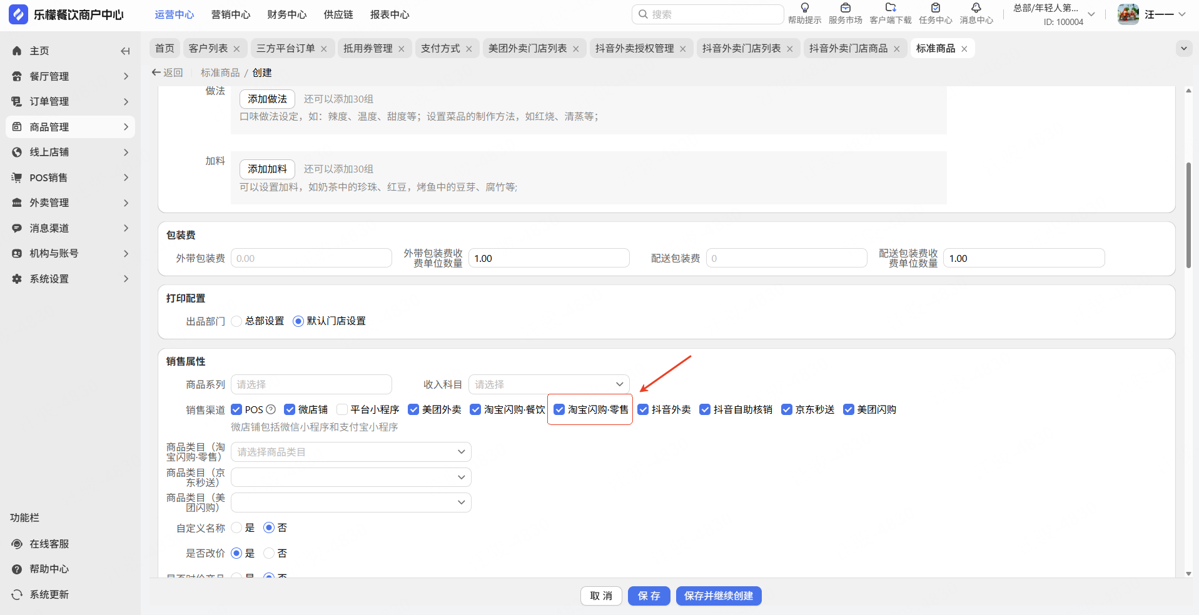
Task: Uncheck the 抖音外卖 channel checkbox
Action: coord(643,409)
